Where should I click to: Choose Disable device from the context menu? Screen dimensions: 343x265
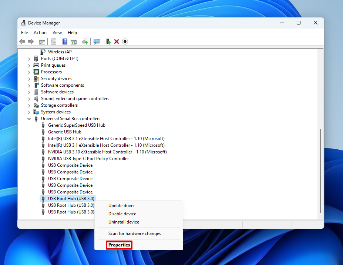(122, 214)
